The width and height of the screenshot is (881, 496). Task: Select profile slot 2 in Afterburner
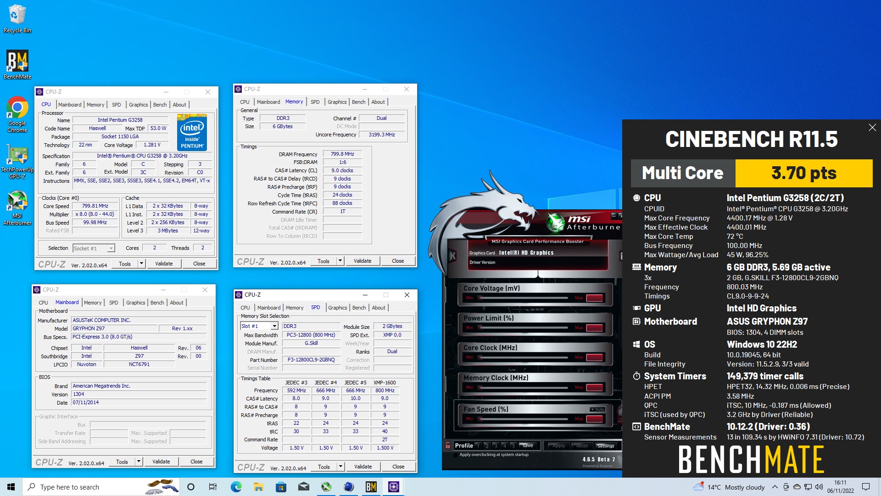click(487, 445)
